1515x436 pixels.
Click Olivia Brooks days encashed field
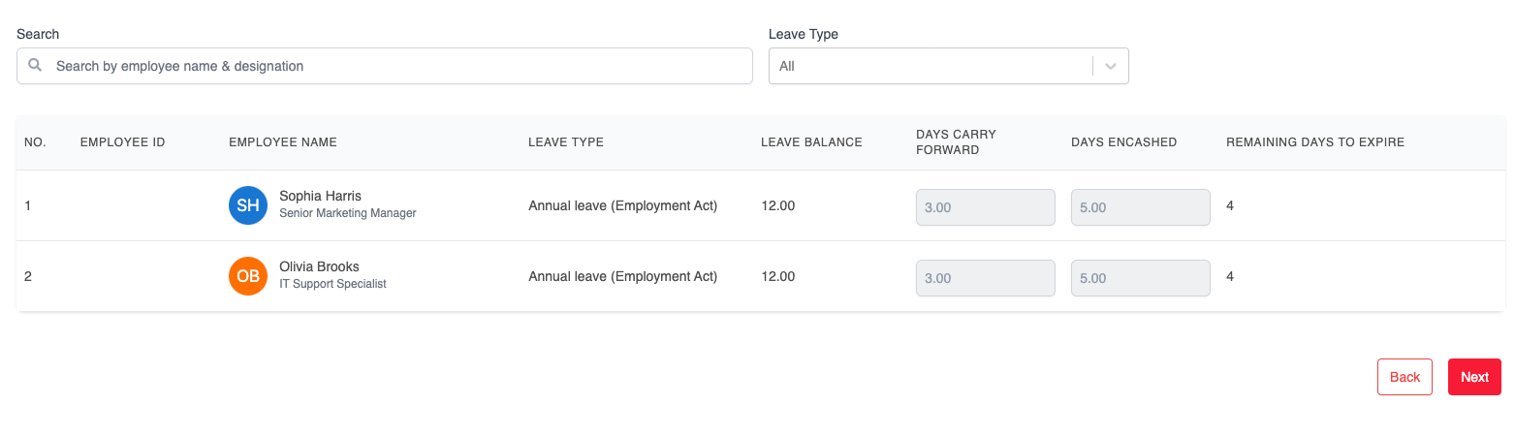pos(1140,278)
